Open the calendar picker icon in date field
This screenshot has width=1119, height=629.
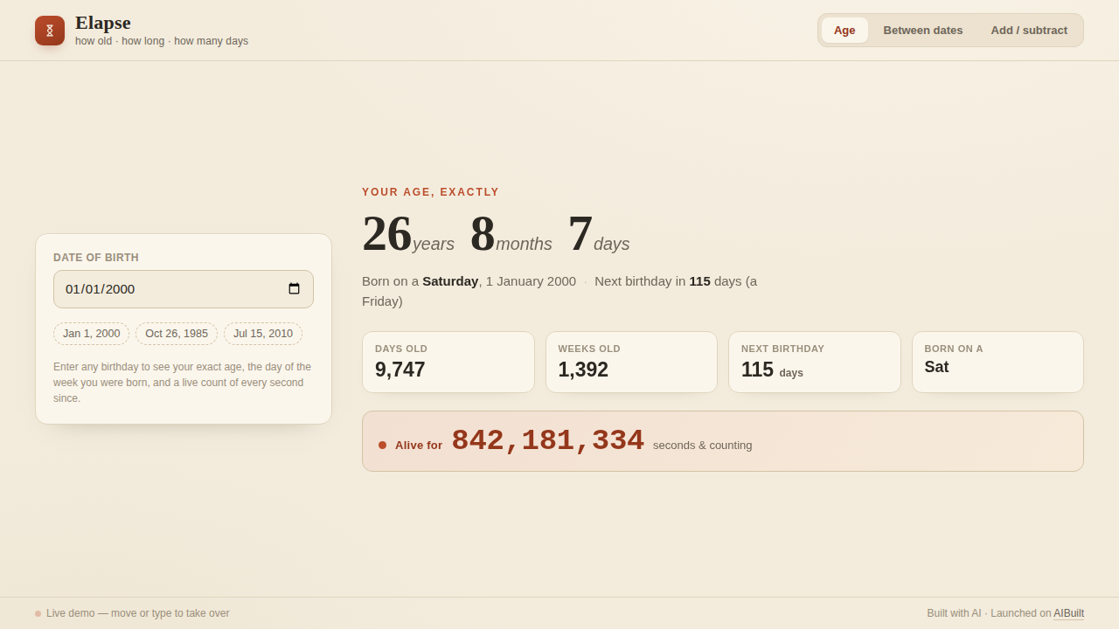click(x=294, y=289)
